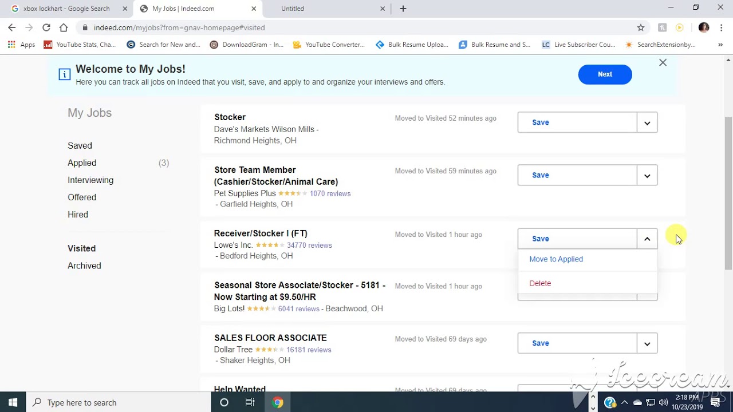Viewport: 733px width, 412px height.
Task: Open new browser tab with plus
Action: 403,9
